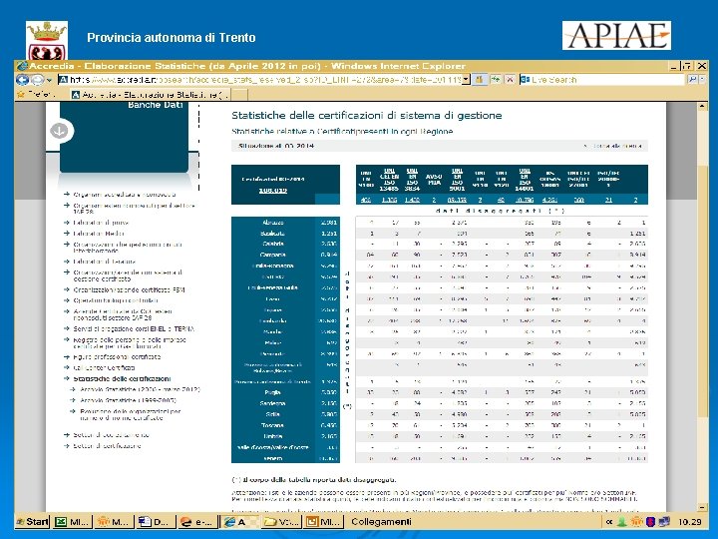718x539 pixels.
Task: Open the search provider dropdown arrow
Action: coord(702,80)
